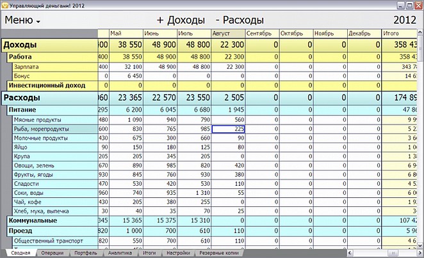Open the Портфель tab

(x=85, y=253)
